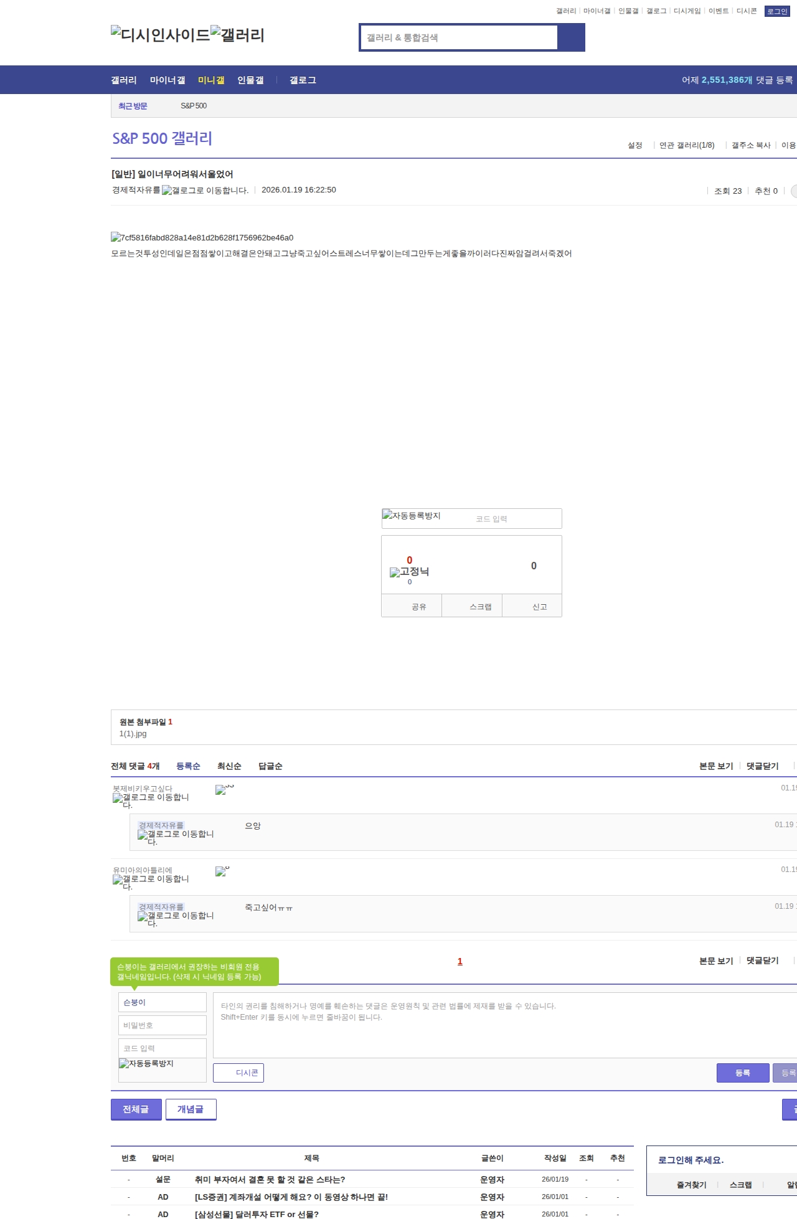The image size is (797, 1219).
Task: Open attached file 1(1).jpg
Action: [133, 734]
